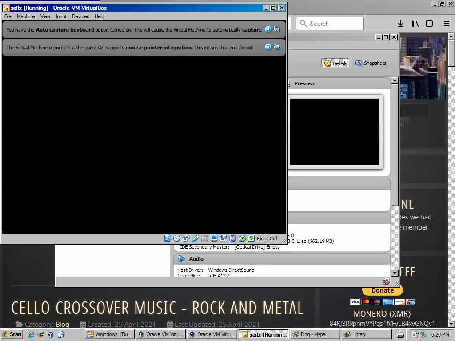Open the network adapters status icon
455x341 pixels.
click(186, 238)
